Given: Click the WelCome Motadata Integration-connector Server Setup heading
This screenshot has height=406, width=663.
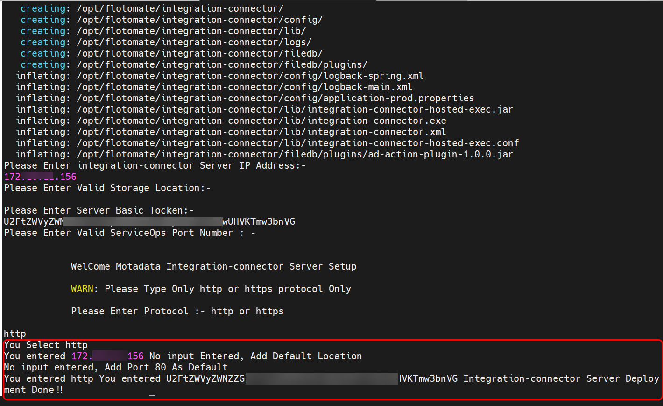Looking at the screenshot, I should coord(213,266).
